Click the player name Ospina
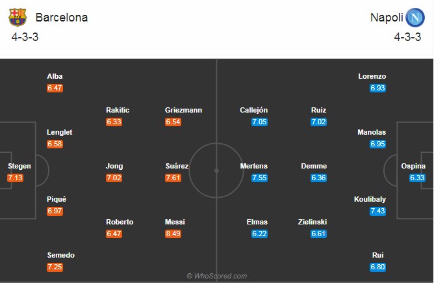 pos(413,166)
